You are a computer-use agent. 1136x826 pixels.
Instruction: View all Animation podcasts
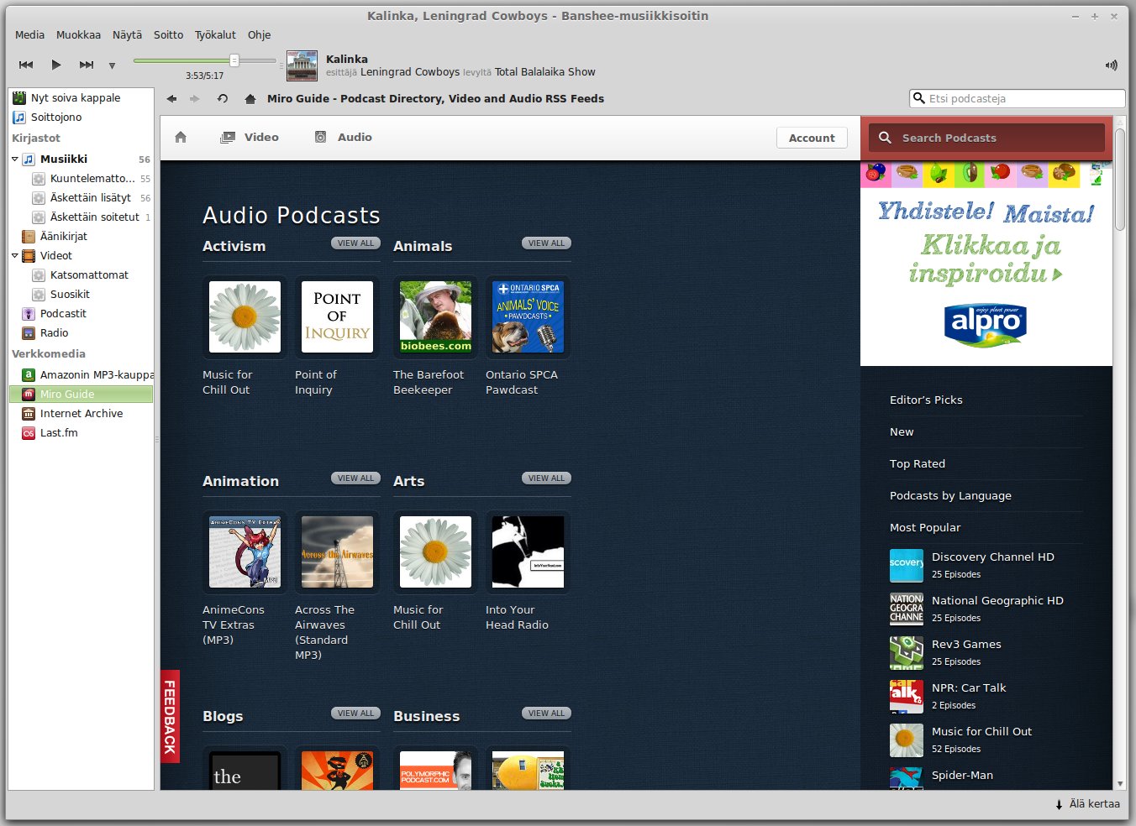click(x=356, y=478)
